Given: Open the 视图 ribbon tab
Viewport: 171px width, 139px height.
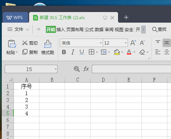Looking at the screenshot, I should pyautogui.click(x=119, y=29).
